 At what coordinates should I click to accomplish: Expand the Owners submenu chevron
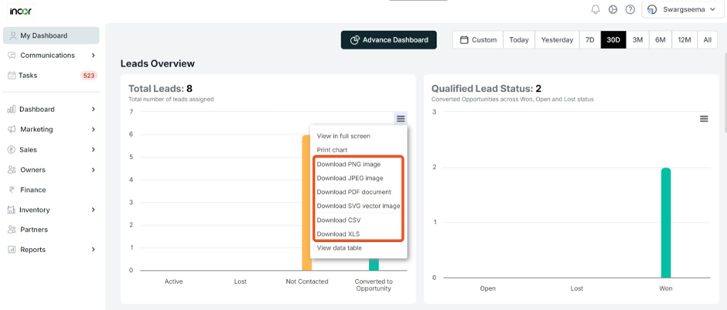(93, 169)
